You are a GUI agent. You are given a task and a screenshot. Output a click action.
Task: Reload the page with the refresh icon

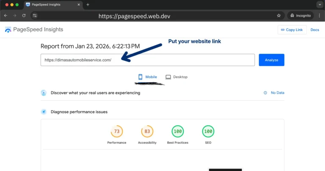coord(24,16)
